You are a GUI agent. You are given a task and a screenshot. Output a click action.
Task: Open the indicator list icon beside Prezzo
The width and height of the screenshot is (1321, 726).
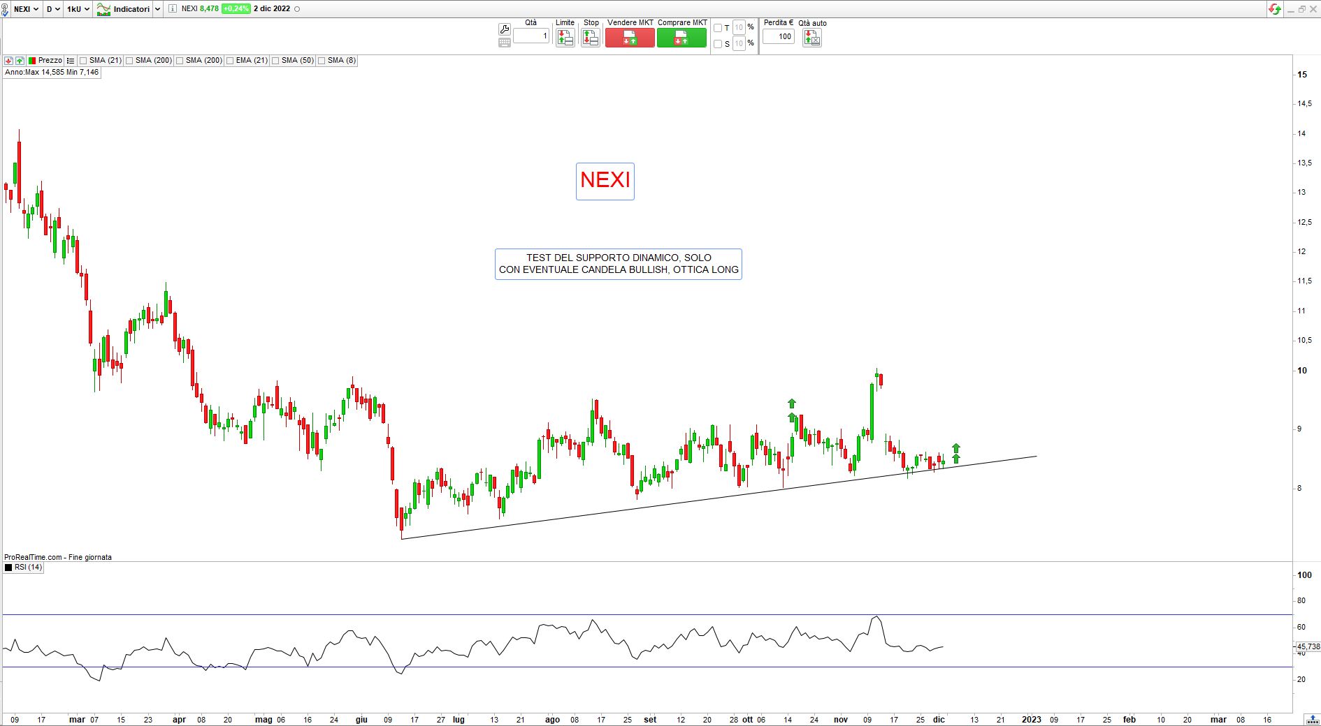point(71,61)
